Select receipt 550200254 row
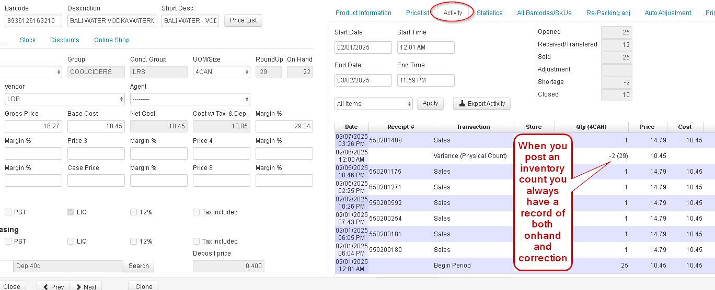The height and width of the screenshot is (290, 715). (x=525, y=219)
